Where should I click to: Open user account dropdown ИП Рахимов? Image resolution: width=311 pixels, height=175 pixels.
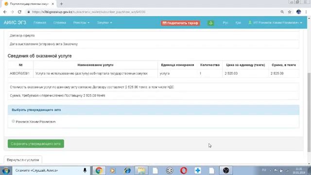(276, 23)
